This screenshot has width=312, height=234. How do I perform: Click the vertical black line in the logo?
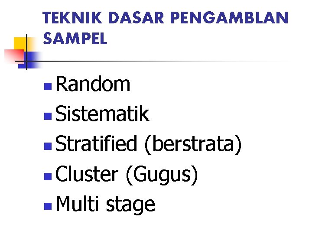(x=26, y=51)
